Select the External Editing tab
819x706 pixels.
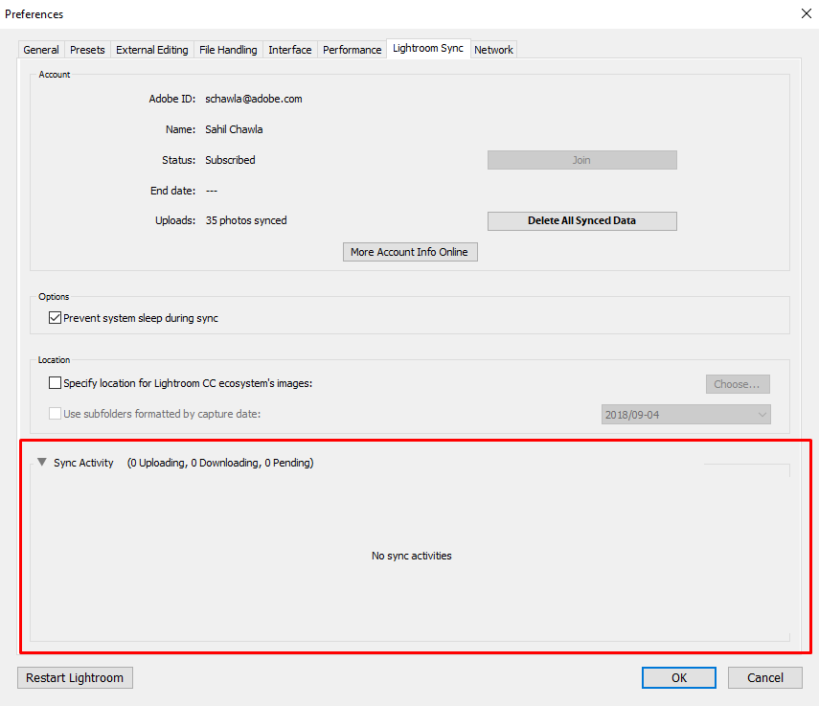coord(150,49)
